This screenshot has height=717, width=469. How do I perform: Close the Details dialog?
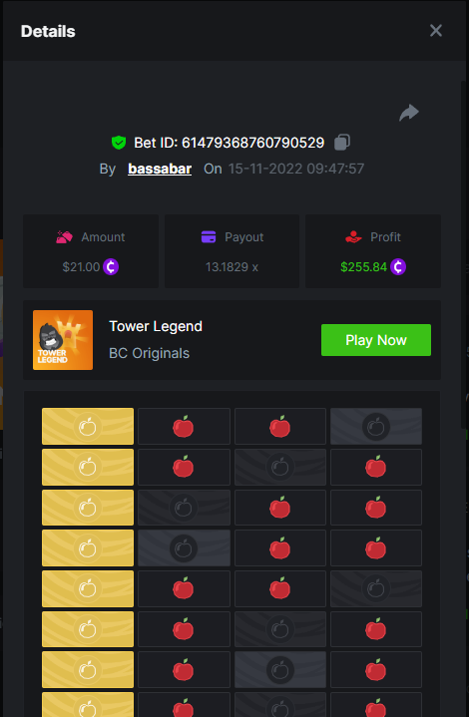point(436,31)
